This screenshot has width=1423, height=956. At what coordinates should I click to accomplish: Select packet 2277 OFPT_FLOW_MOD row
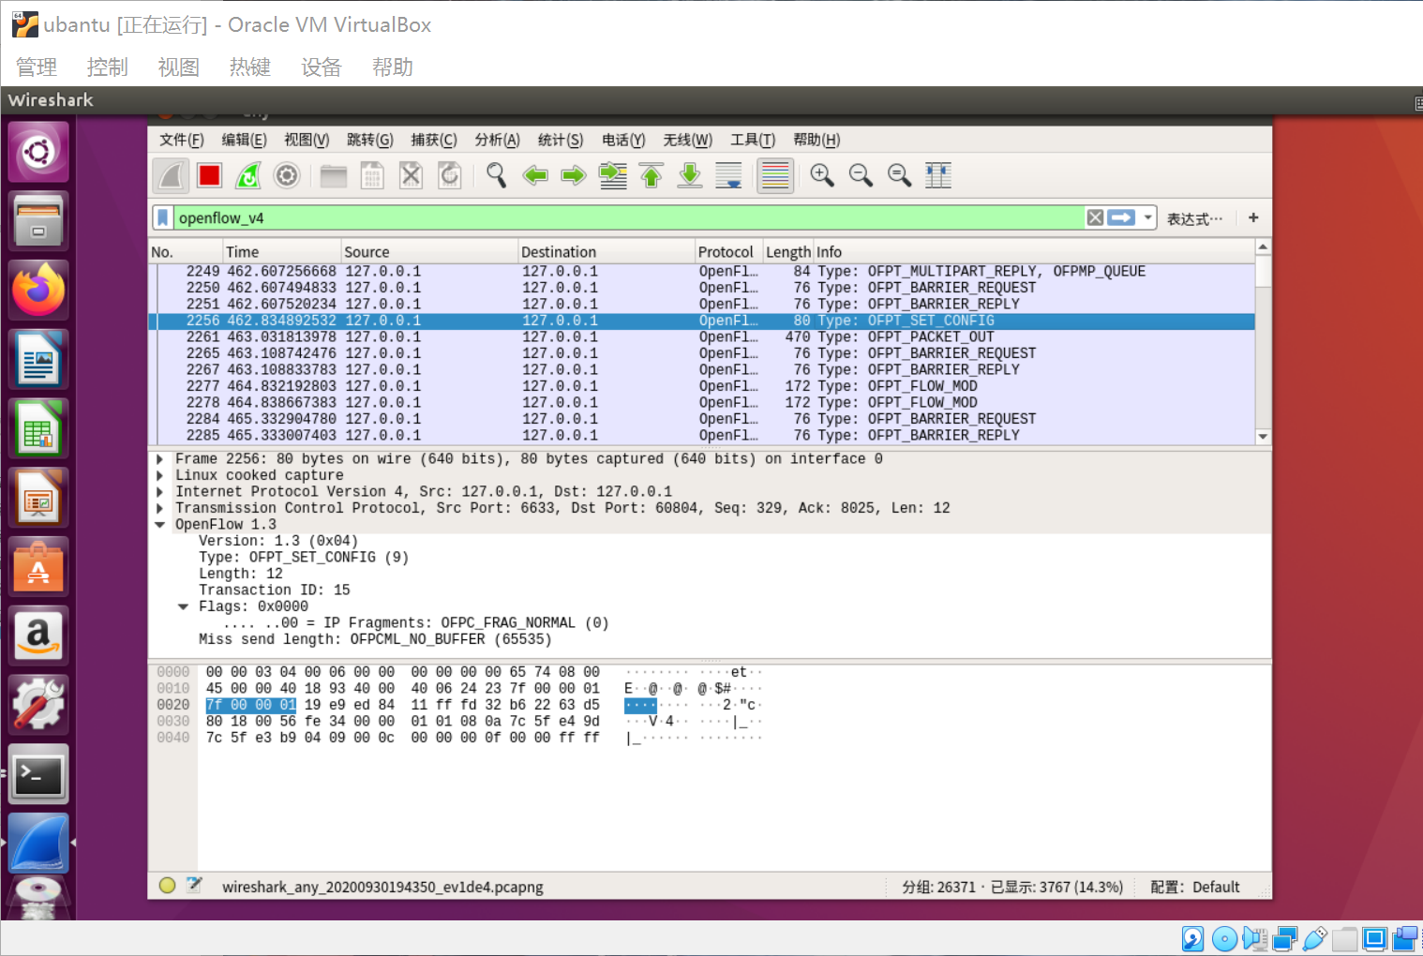pyautogui.click(x=701, y=386)
